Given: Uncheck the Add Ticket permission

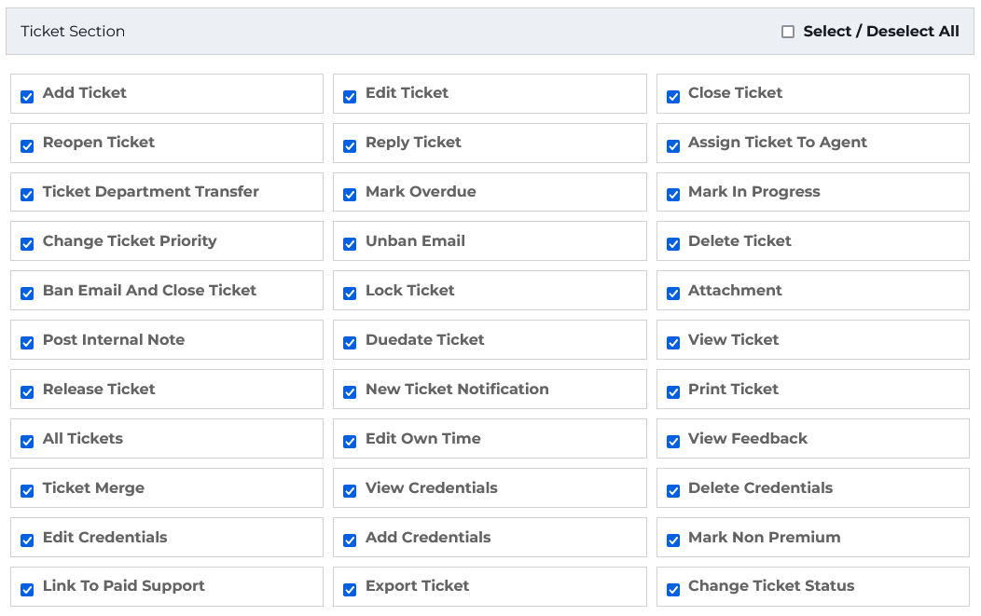Looking at the screenshot, I should [27, 97].
